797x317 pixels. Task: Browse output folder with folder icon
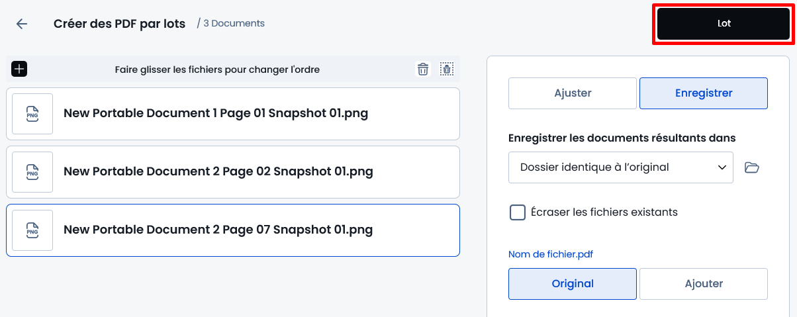point(751,167)
